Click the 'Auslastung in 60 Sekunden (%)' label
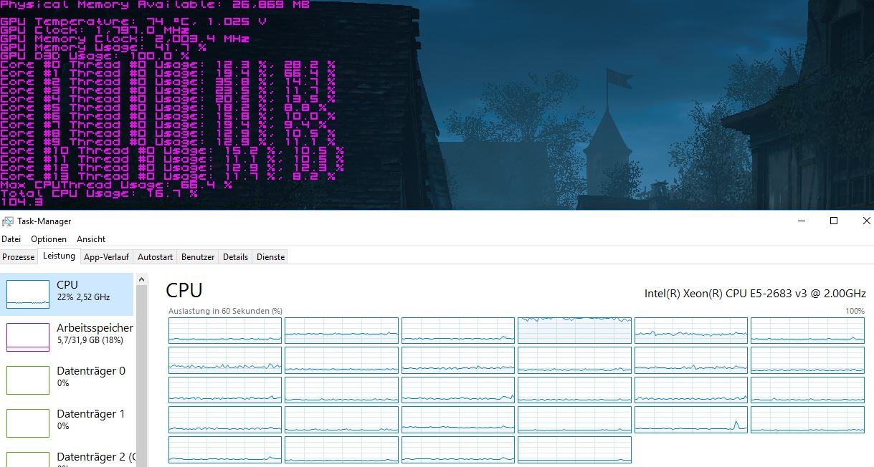 [x=225, y=311]
